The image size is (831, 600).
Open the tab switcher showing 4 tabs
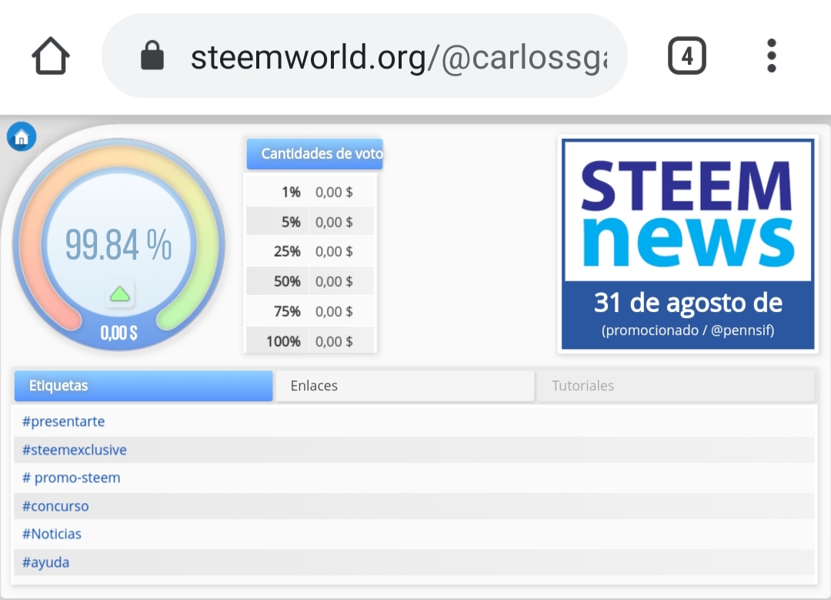(x=687, y=55)
